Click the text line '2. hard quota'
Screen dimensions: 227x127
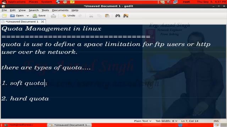[25, 99]
